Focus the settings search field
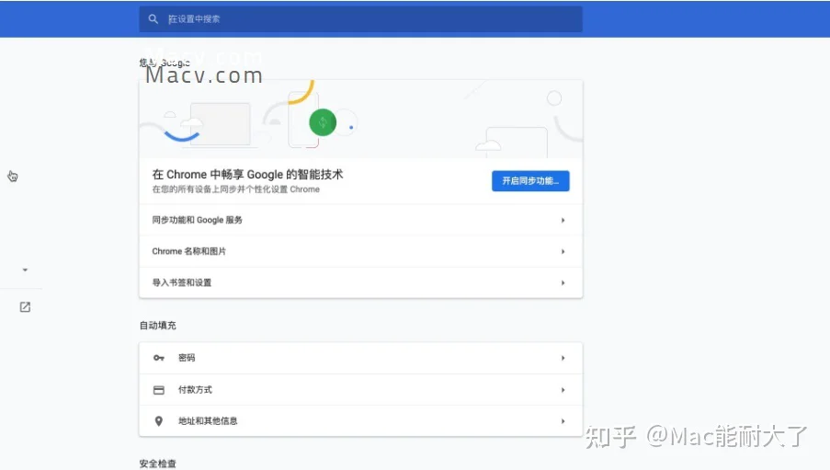 coord(360,19)
